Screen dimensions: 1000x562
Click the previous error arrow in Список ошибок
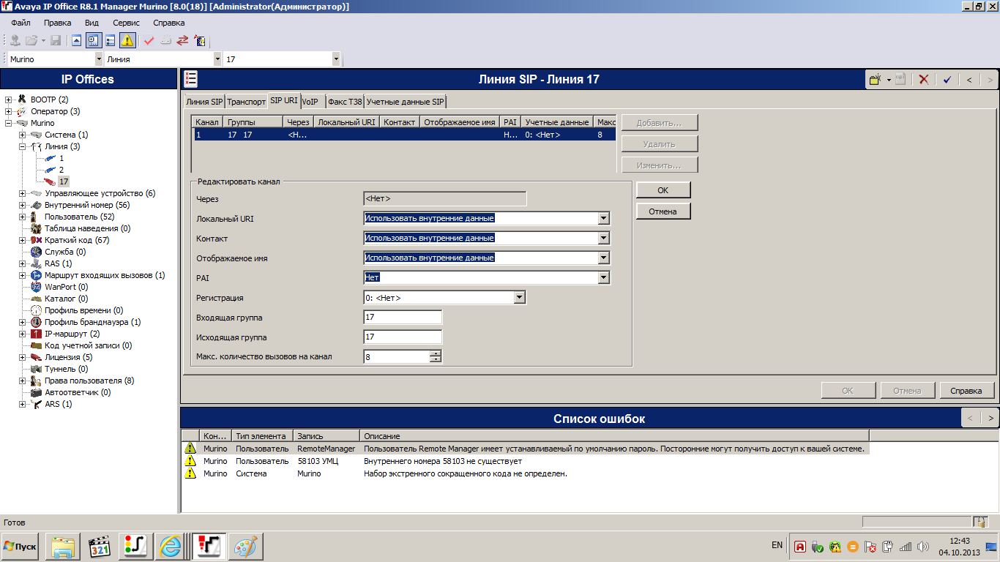(970, 419)
